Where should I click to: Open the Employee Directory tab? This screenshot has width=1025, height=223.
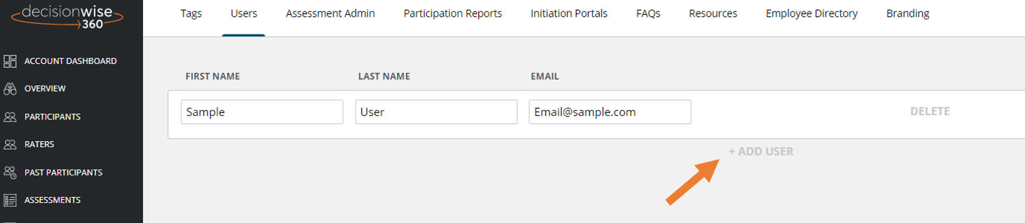pyautogui.click(x=812, y=13)
